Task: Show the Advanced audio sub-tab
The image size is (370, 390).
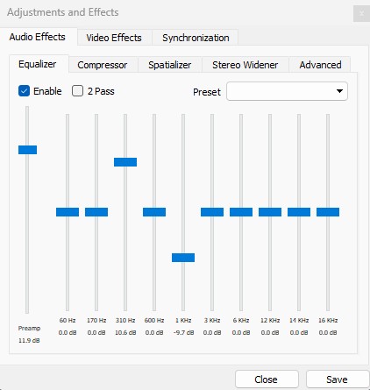Action: point(320,65)
